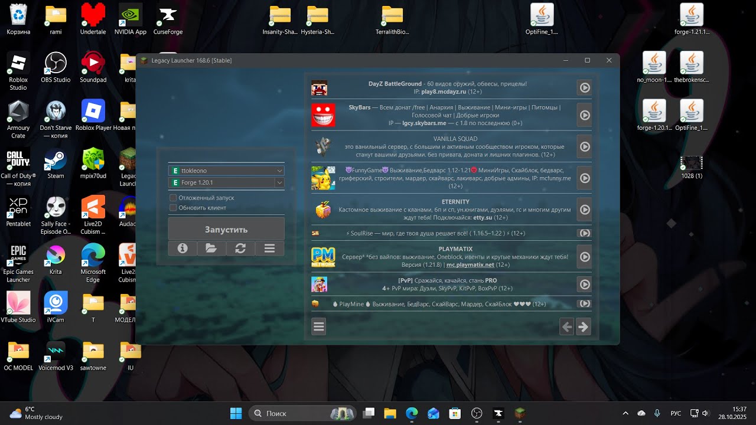Go to previous server page arrow
Viewport: 756px width, 425px height.
click(x=567, y=326)
